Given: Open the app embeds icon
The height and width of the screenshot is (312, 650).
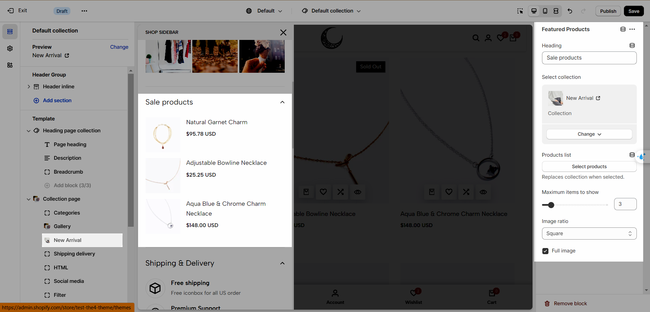Looking at the screenshot, I should (x=10, y=65).
